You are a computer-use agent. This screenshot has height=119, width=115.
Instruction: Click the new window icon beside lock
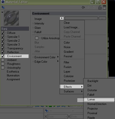105,7
